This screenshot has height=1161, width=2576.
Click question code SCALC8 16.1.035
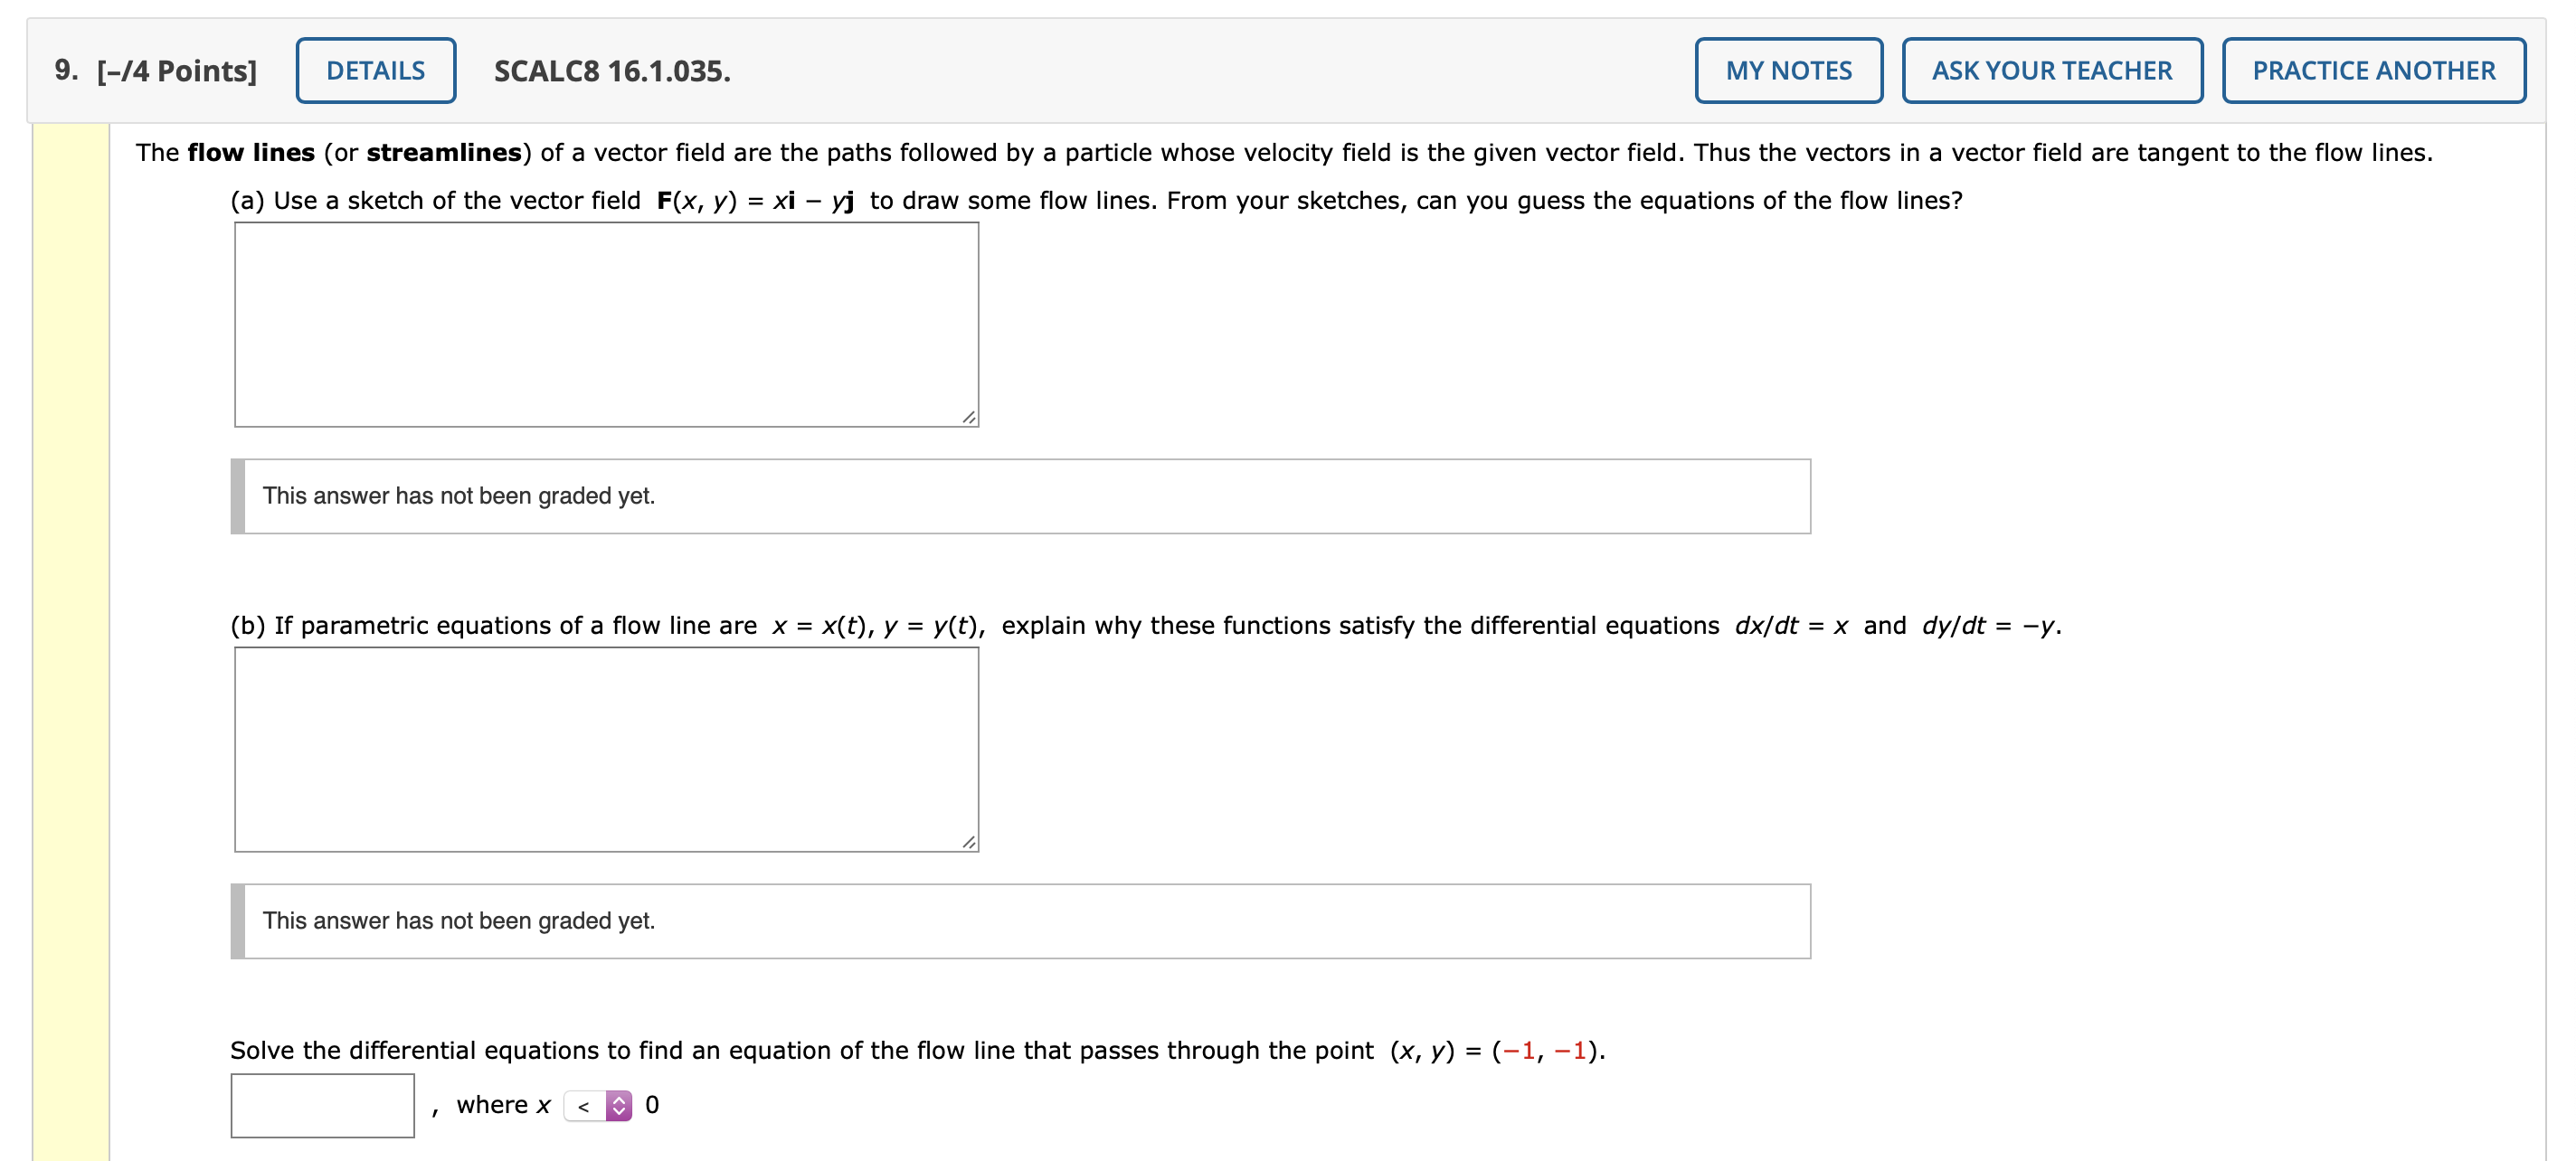(612, 71)
